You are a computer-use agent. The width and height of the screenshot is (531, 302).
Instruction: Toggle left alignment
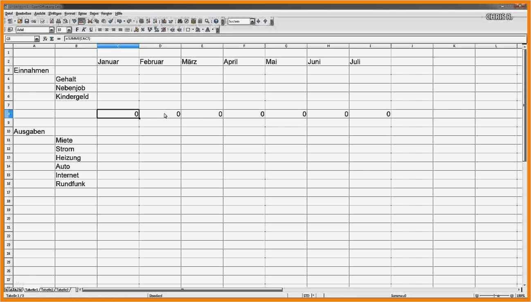(x=100, y=30)
